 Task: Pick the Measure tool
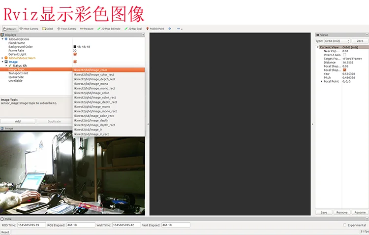(87, 29)
